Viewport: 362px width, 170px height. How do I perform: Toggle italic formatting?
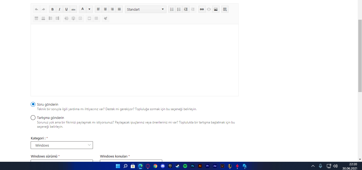[59, 9]
